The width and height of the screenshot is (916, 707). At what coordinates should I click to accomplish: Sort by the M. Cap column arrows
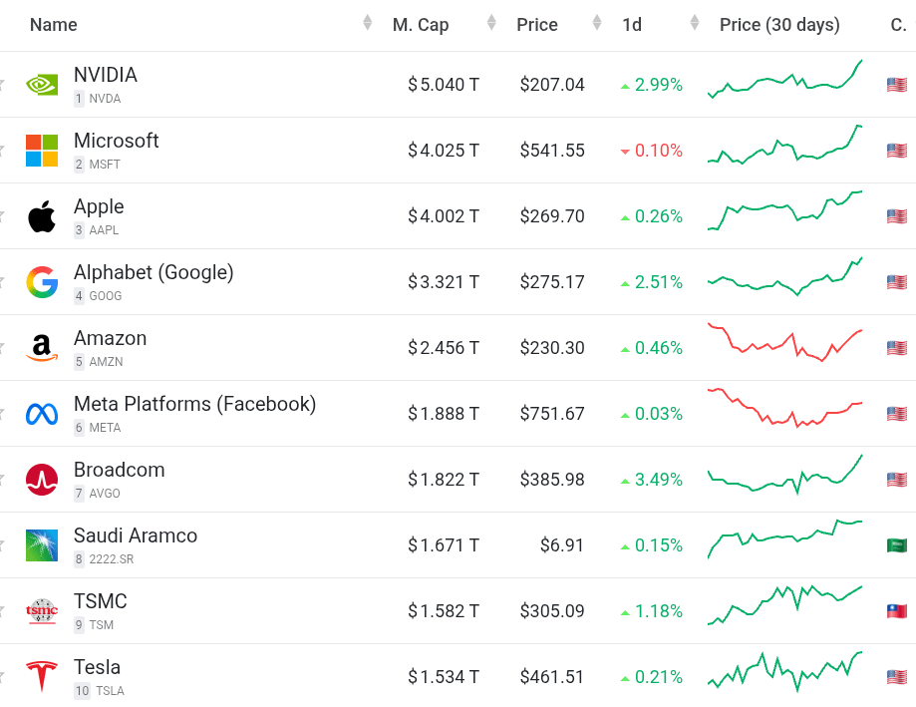(491, 24)
